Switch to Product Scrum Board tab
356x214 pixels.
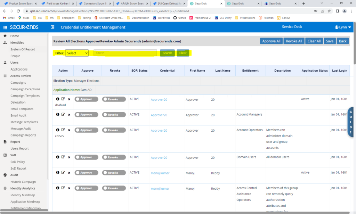click(20, 3)
